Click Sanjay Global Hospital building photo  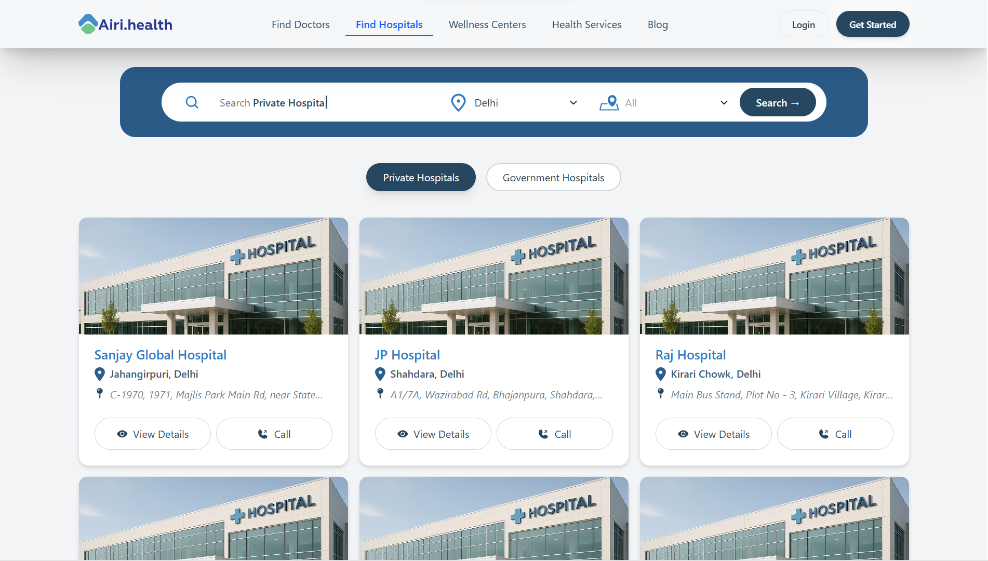213,276
